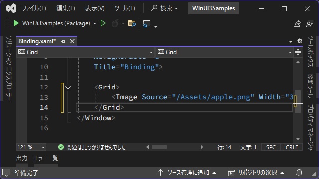Collapse the Grid element on line 12
Screen dimensions: 319x179
click(68, 88)
